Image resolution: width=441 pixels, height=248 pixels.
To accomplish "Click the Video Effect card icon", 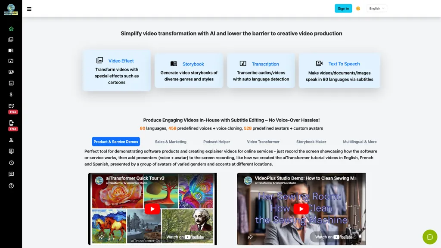I will pyautogui.click(x=99, y=60).
